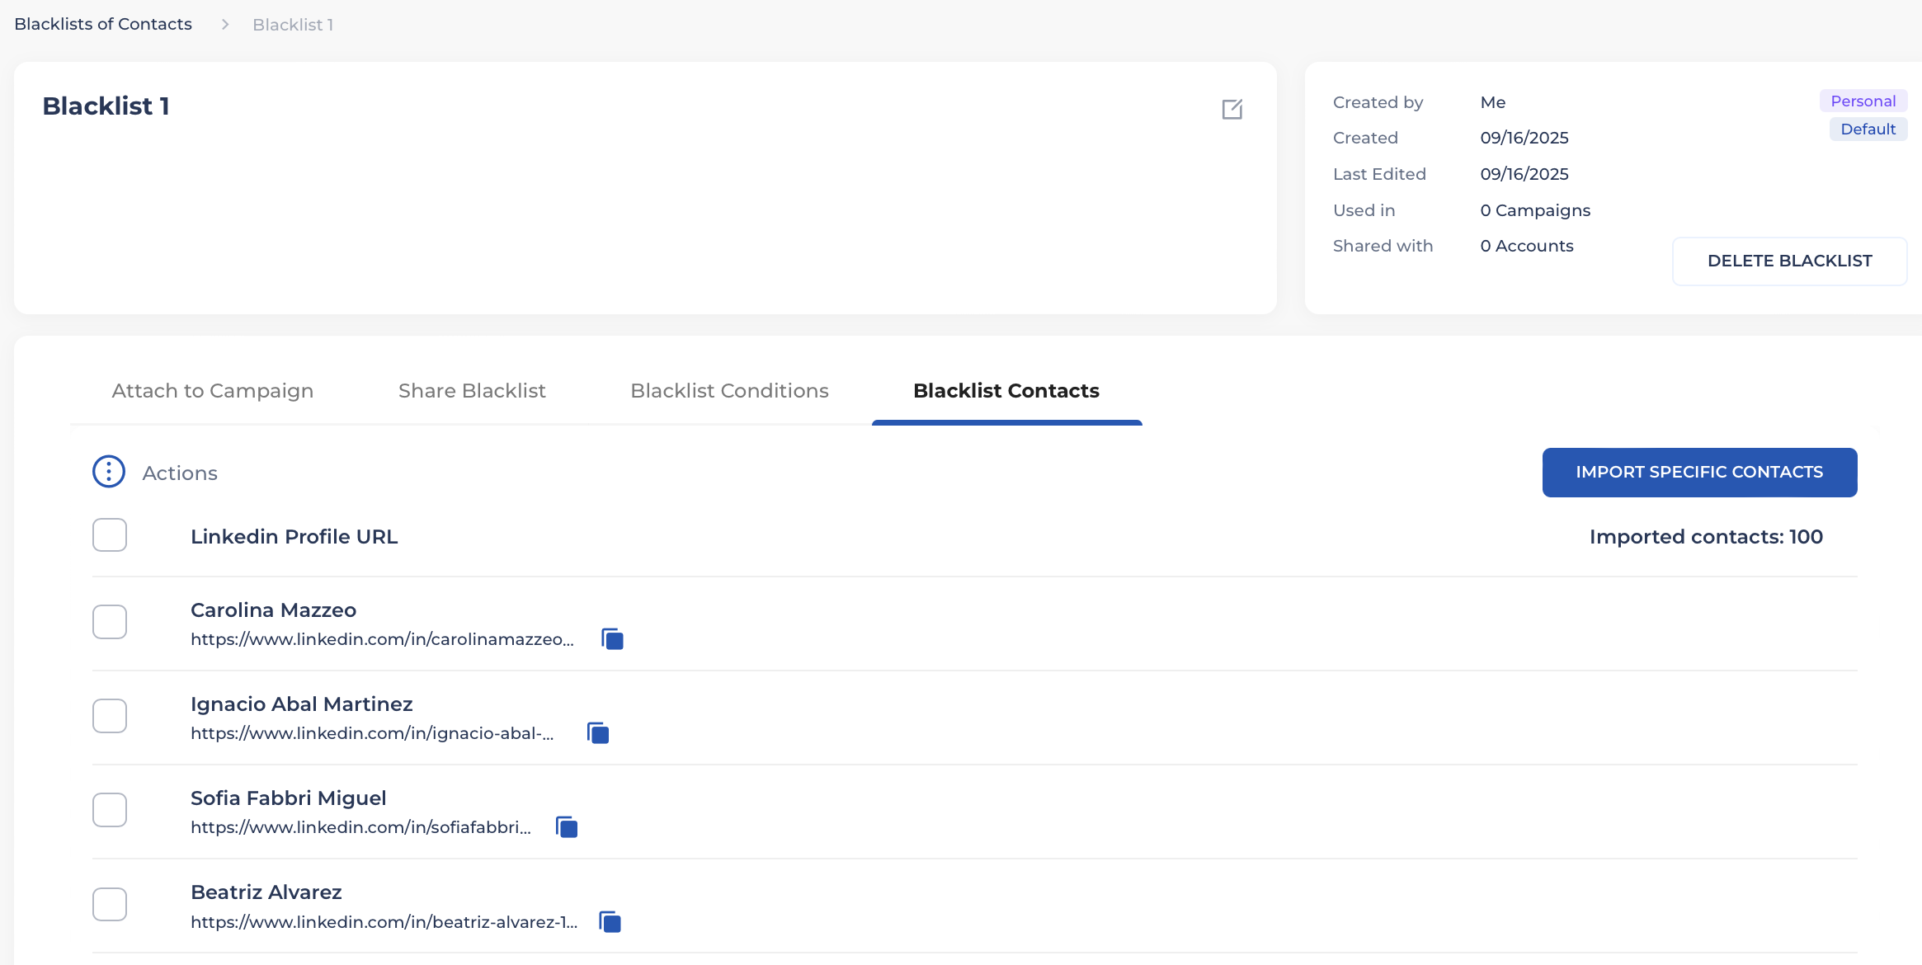Copy Beatriz Alvarez's LinkedIn URL

point(610,922)
